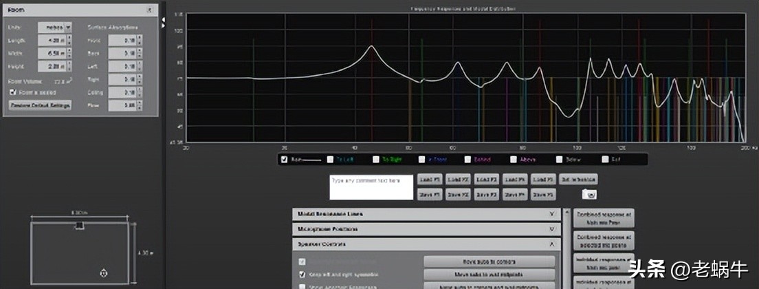Click the panel splitter arrow beside the graph
Image resolution: width=759 pixels, height=289 pixels.
(164, 21)
